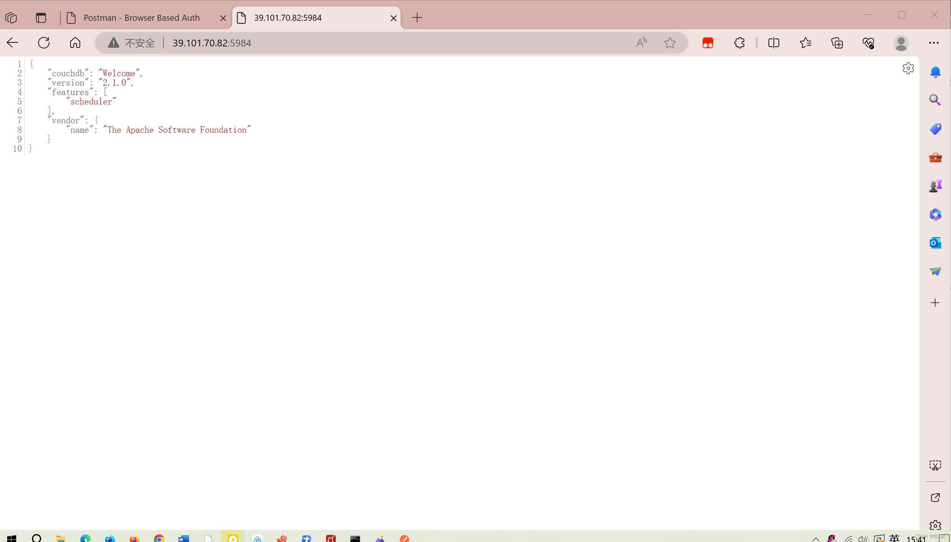
Task: Reload the current page
Action: [x=44, y=43]
